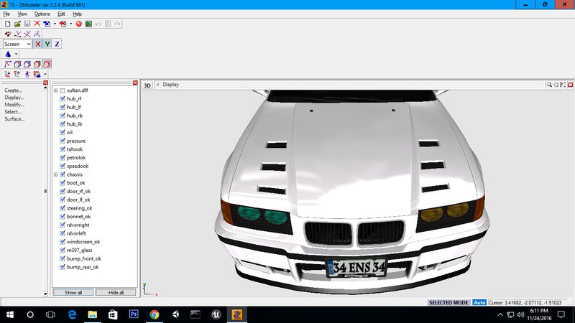The height and width of the screenshot is (323, 575).
Task: Open the Help menu
Action: pyautogui.click(x=77, y=14)
